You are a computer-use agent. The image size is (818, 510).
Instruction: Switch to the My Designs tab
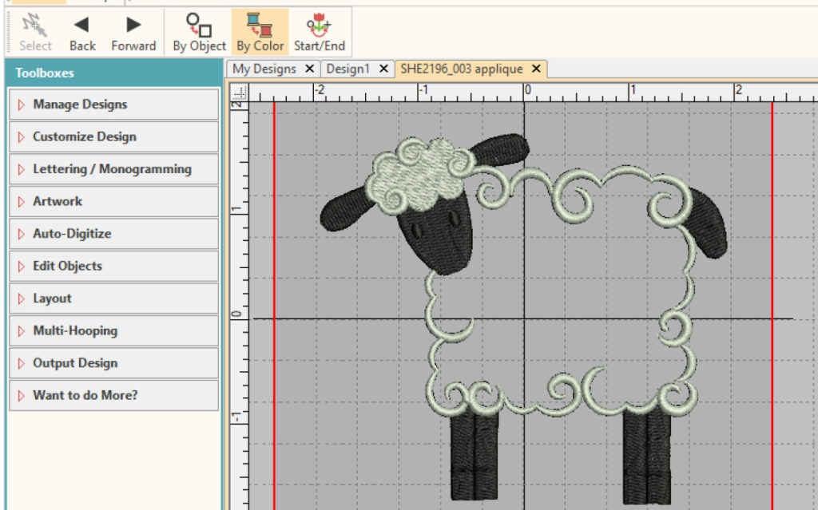coord(267,69)
